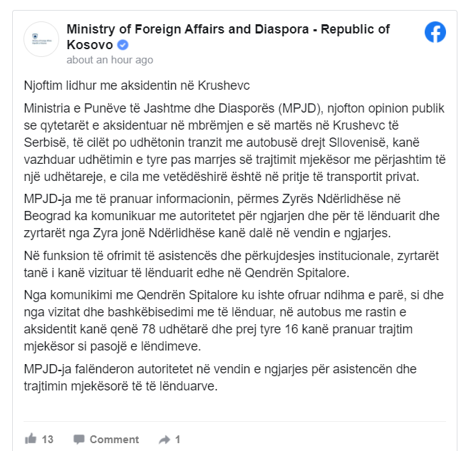Click the Comment button label
The height and width of the screenshot is (451, 466).
click(114, 440)
